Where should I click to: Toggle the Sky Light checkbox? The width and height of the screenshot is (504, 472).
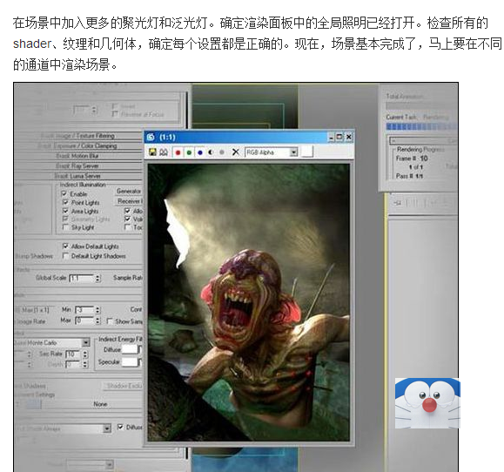(x=65, y=227)
